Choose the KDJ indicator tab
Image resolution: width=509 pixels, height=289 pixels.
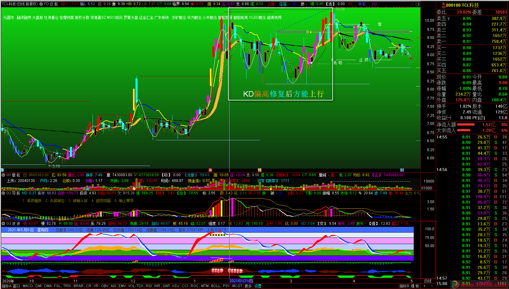[x=176, y=286]
